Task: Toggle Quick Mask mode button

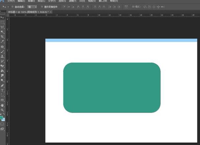Action: [x=2, y=124]
